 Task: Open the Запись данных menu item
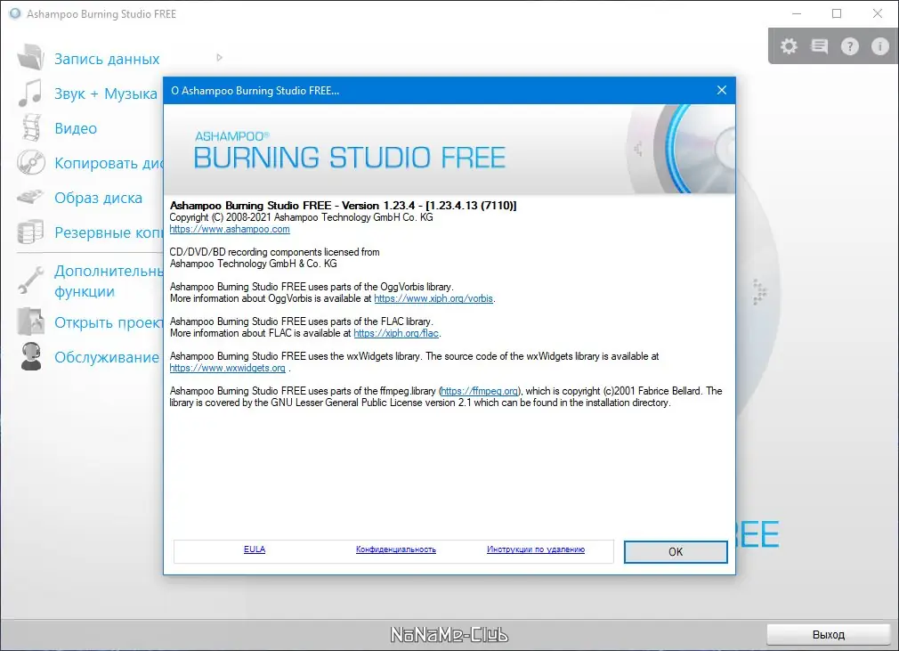[107, 59]
